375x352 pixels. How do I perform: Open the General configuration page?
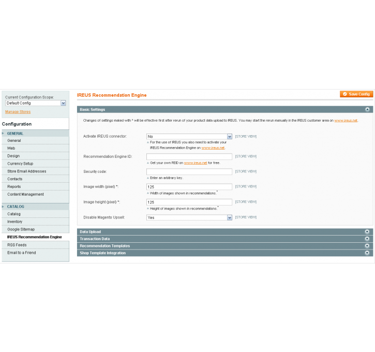coord(35,140)
